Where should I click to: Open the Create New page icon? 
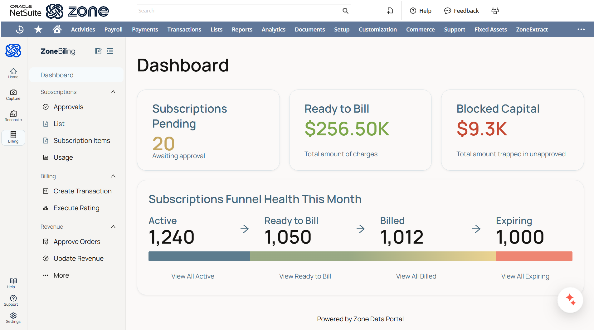pos(390,11)
